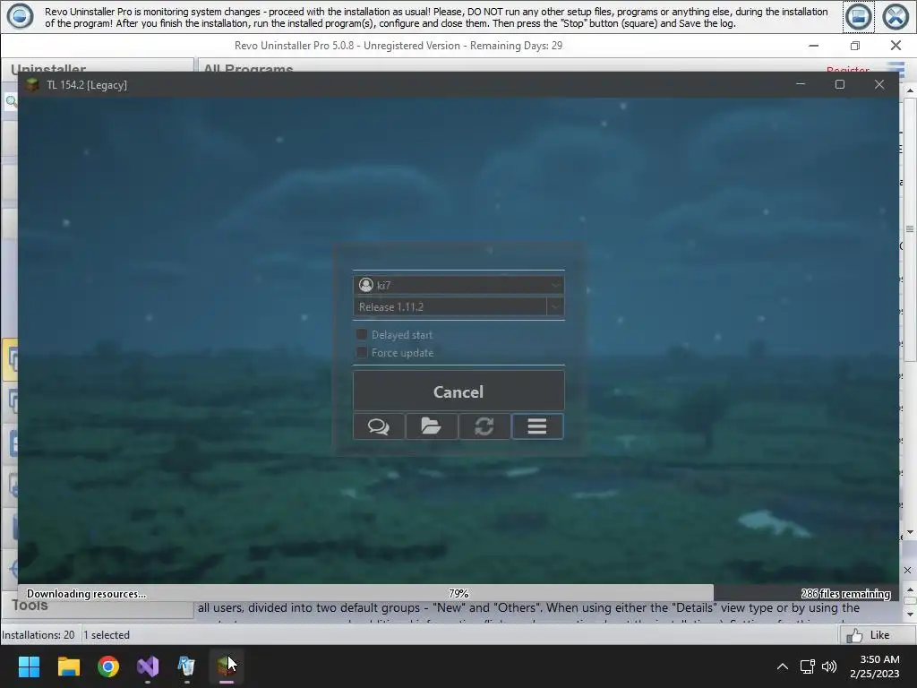The image size is (917, 688).
Task: Open the Tools section in Revo sidebar
Action: pyautogui.click(x=30, y=605)
